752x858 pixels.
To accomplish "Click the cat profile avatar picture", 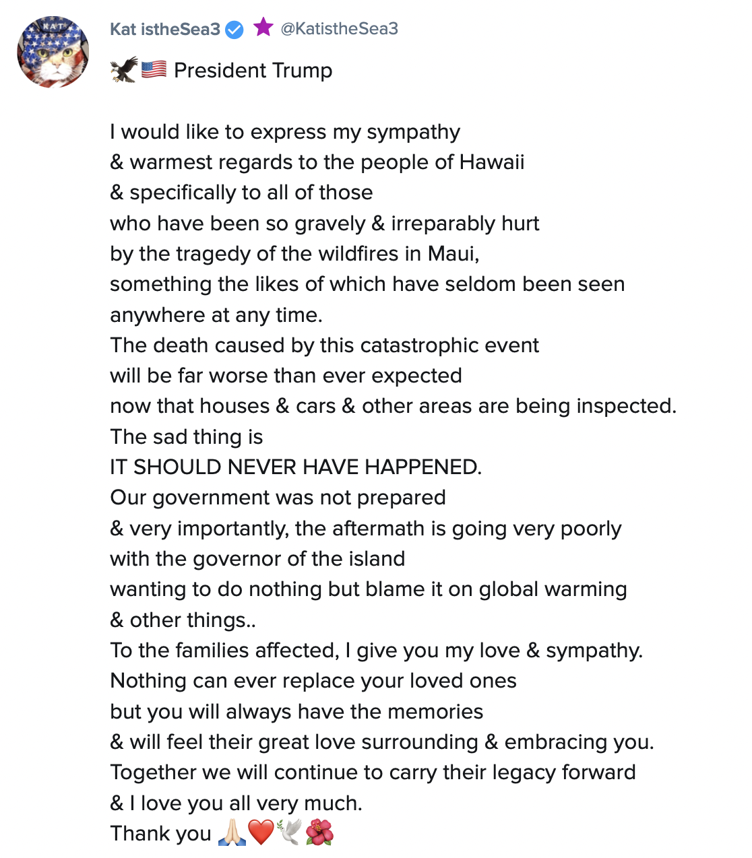I will [x=53, y=52].
